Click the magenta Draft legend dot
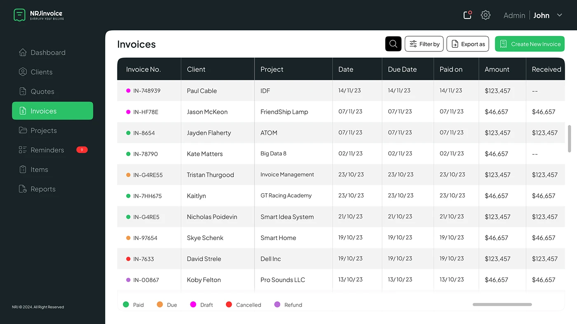Screen dimensions: 577x324 [193, 305]
